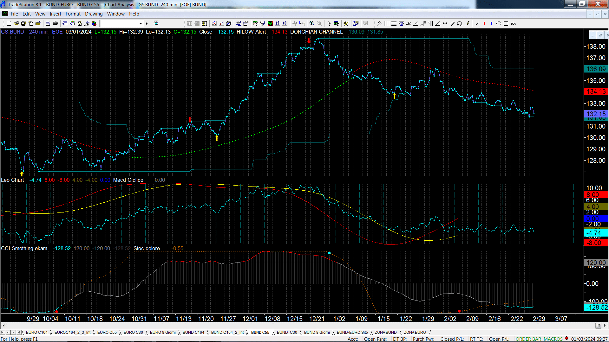Select the vertical time lines tool
This screenshot has width=609, height=342.
(x=386, y=23)
